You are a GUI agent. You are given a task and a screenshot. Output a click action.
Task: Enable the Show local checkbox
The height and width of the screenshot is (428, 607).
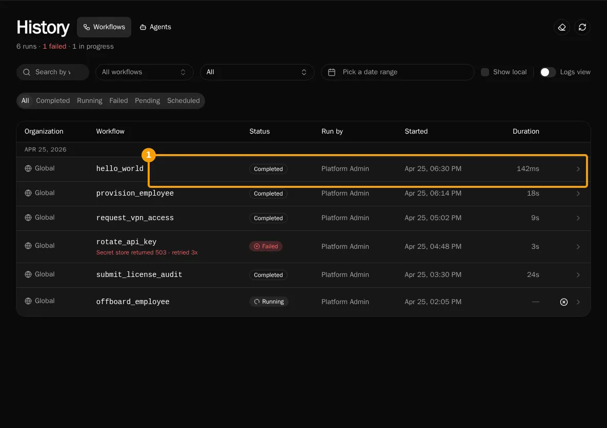click(x=484, y=72)
